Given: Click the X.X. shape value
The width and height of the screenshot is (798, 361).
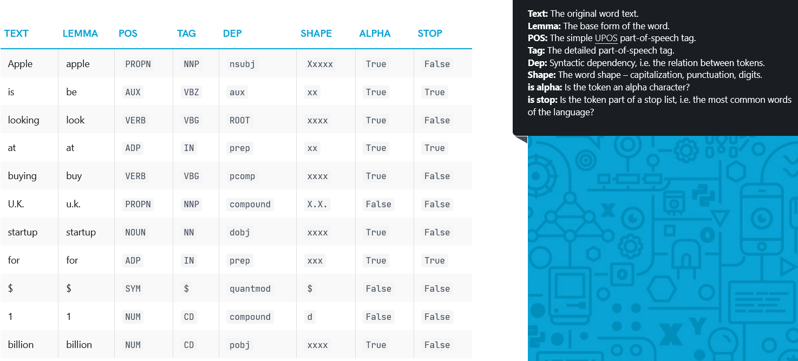Looking at the screenshot, I should 317,205.
